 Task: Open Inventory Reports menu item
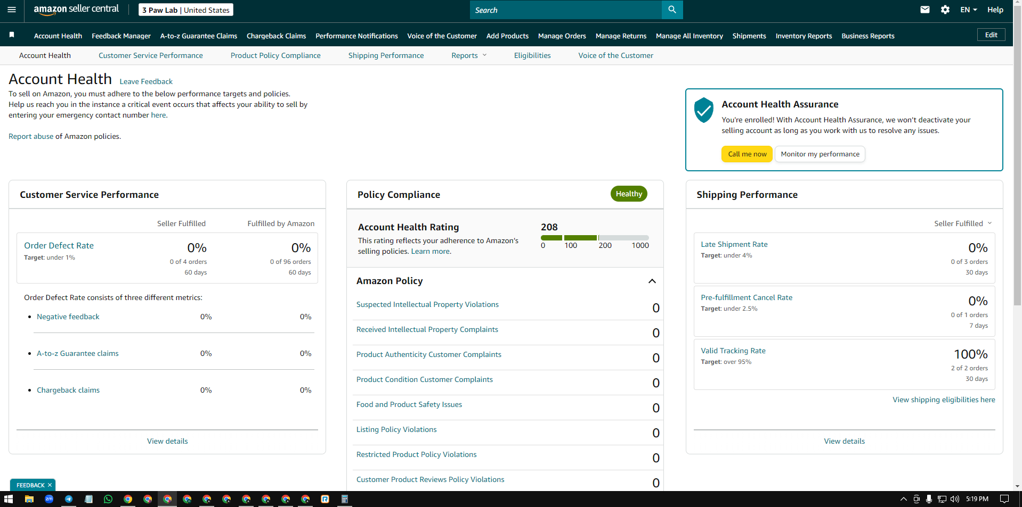804,36
